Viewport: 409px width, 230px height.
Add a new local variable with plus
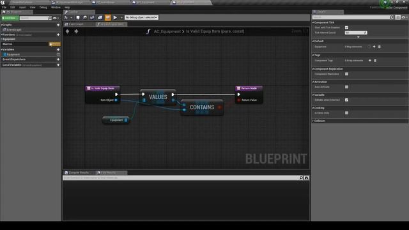click(x=58, y=65)
